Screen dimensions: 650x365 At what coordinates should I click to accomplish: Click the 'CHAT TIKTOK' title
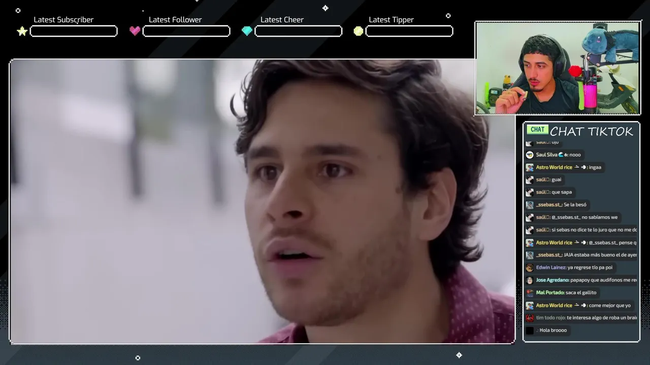[592, 131]
